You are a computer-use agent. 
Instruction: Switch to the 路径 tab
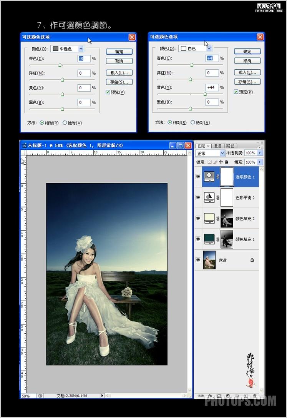[x=231, y=146]
